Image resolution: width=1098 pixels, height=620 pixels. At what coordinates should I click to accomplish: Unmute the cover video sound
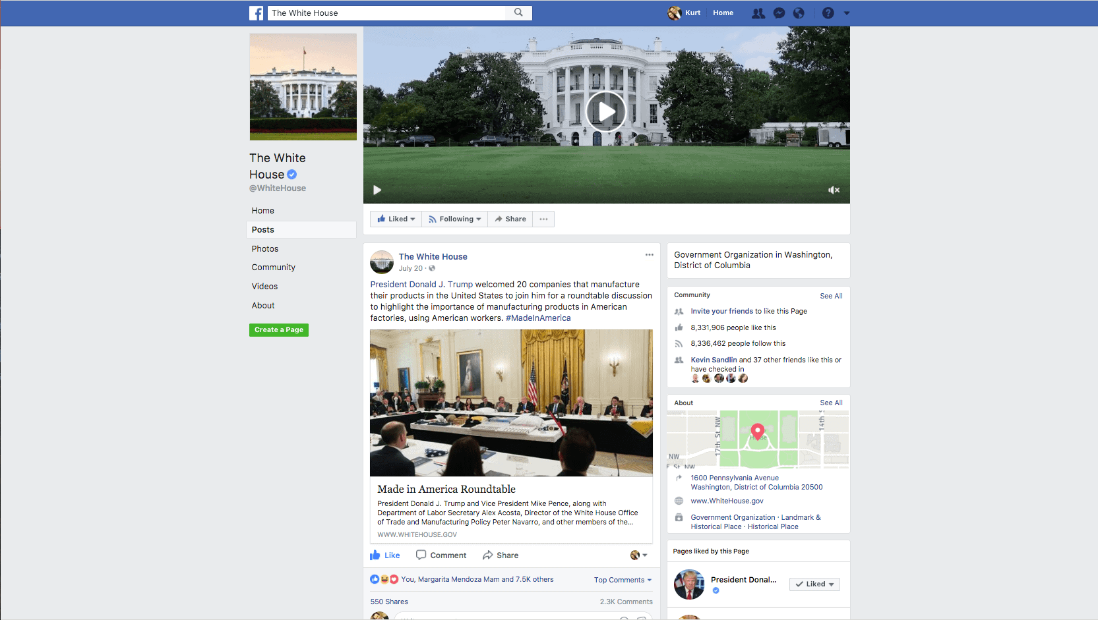click(x=834, y=190)
